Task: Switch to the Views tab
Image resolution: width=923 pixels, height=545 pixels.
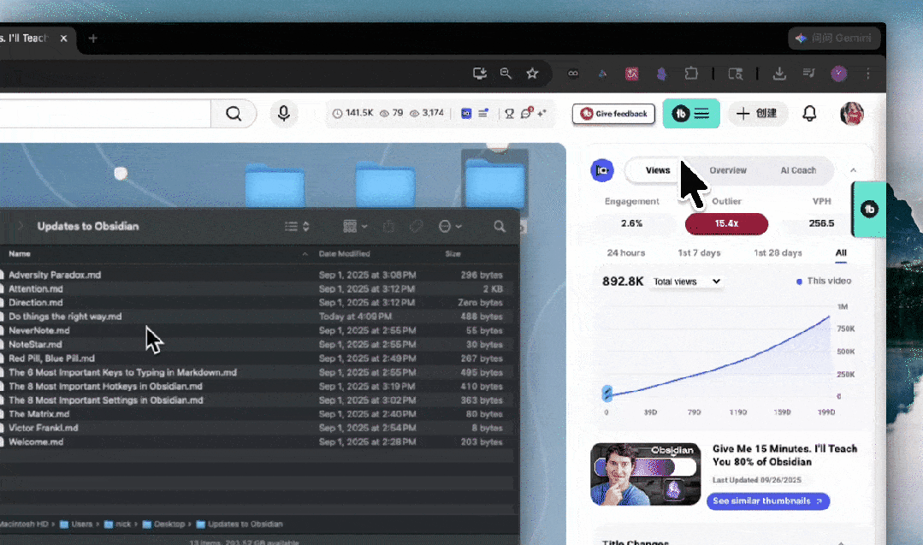Action: point(658,170)
